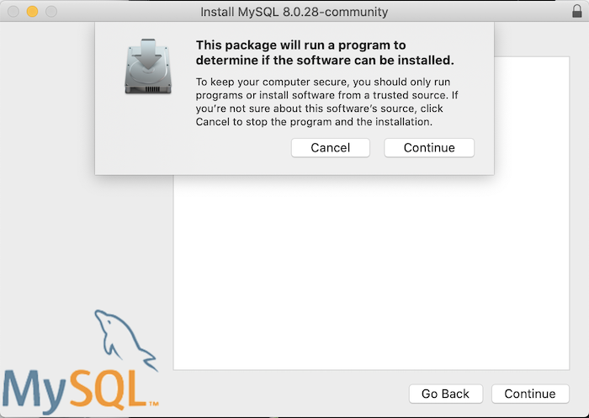
Task: Click the MySQL dolphin logo
Action: (x=125, y=341)
